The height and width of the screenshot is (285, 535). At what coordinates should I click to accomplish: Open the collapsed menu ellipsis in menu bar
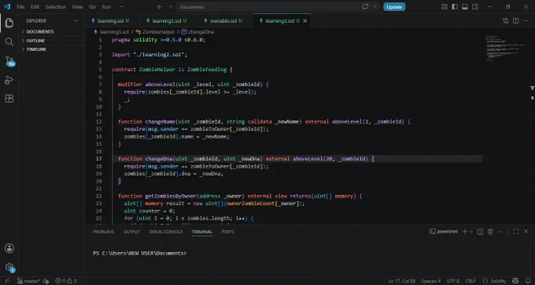point(121,7)
